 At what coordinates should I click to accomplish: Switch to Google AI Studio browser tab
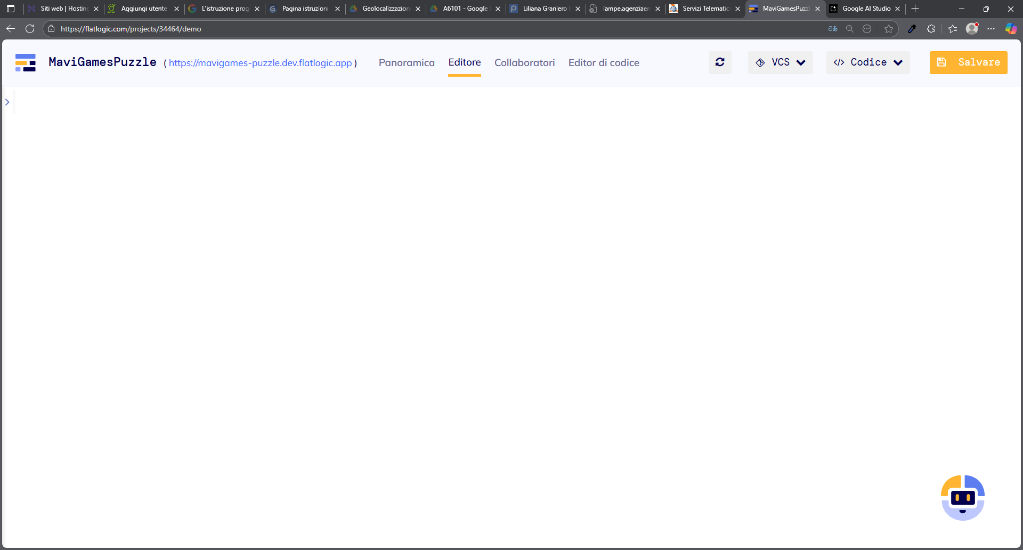tap(865, 9)
